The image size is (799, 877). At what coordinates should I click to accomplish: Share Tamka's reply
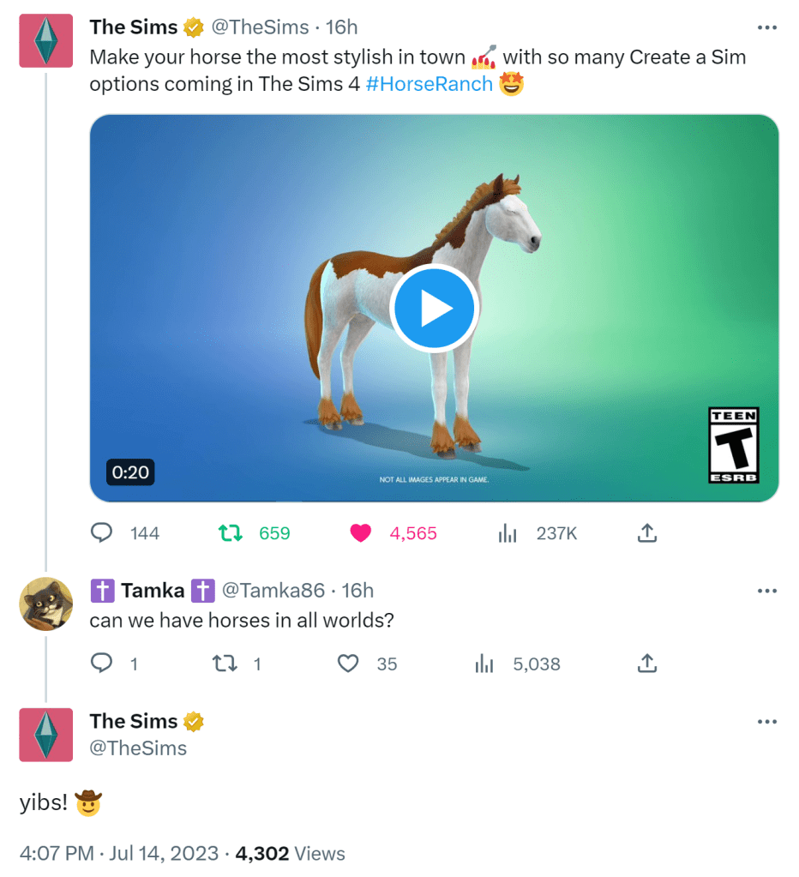(647, 664)
